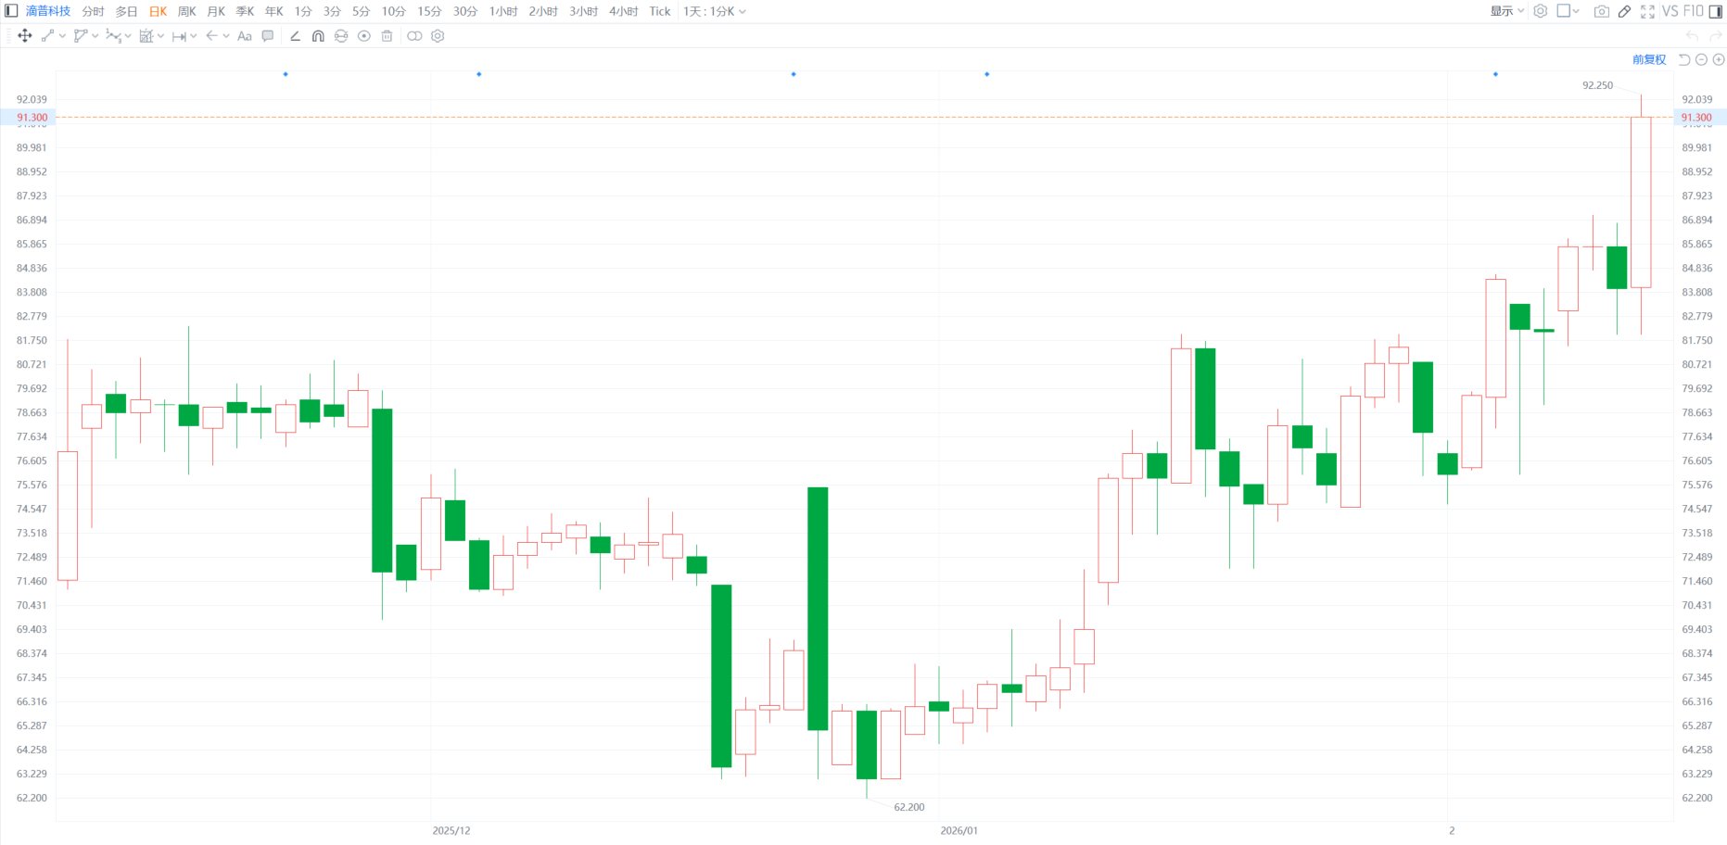Toggle the show/hide drawings eye icon

pyautogui.click(x=363, y=36)
